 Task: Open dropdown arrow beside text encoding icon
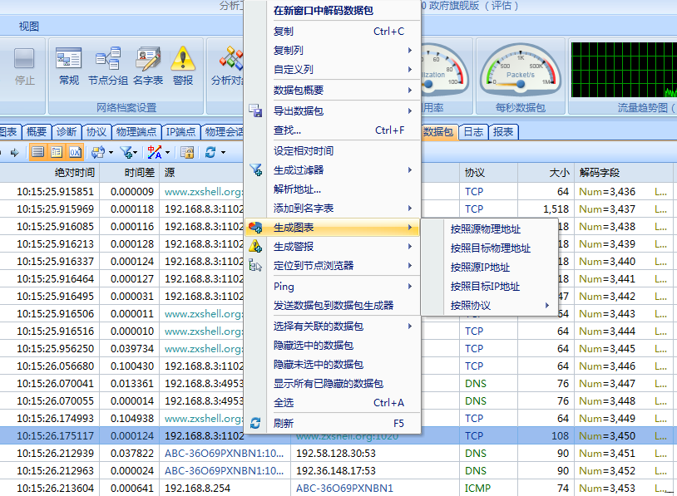coord(167,152)
